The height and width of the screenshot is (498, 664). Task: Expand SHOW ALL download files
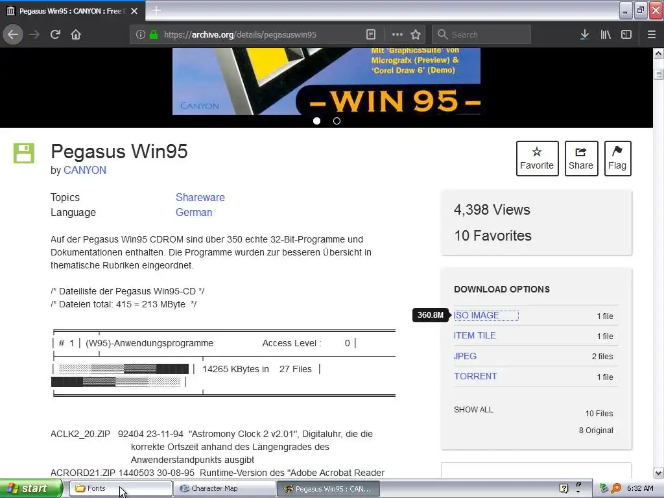pyautogui.click(x=473, y=410)
